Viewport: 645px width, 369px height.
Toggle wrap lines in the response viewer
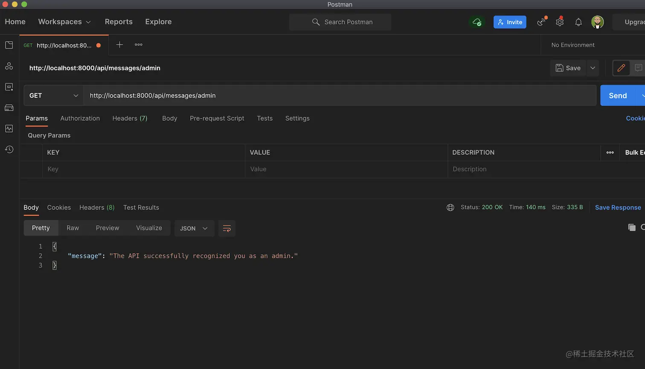tap(227, 228)
